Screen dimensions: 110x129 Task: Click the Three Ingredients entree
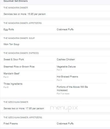click(x=13, y=84)
